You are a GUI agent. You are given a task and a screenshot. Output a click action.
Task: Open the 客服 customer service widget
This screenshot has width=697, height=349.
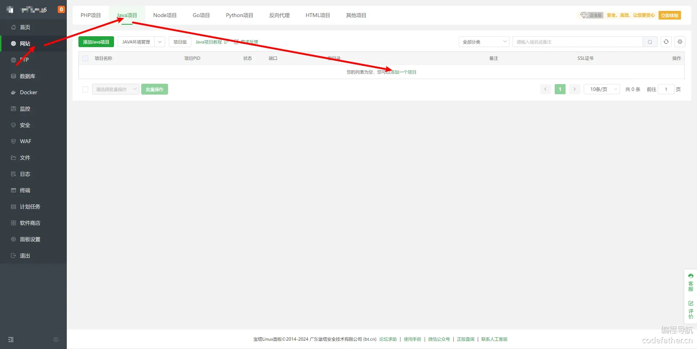690,282
